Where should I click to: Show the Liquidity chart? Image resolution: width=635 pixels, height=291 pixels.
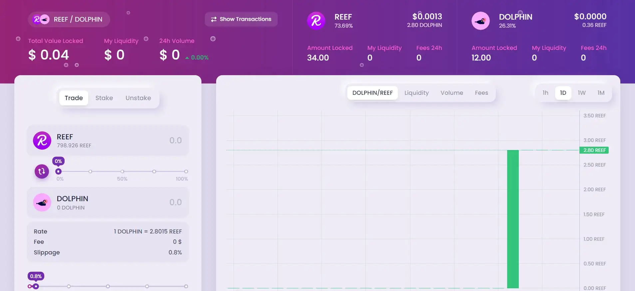coord(416,93)
